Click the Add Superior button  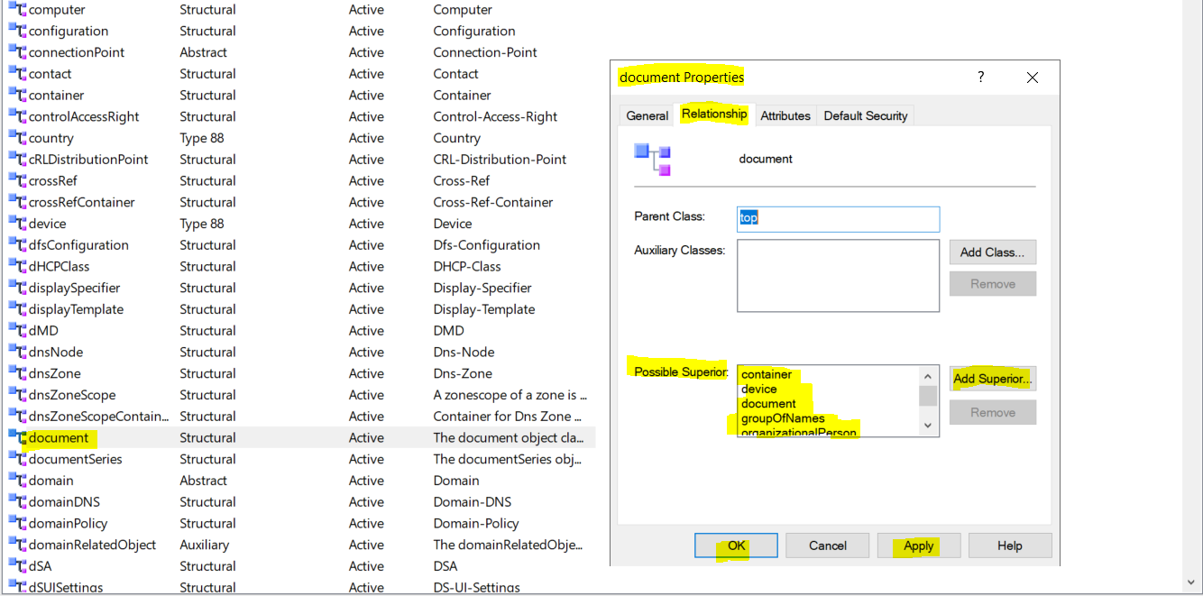click(992, 379)
